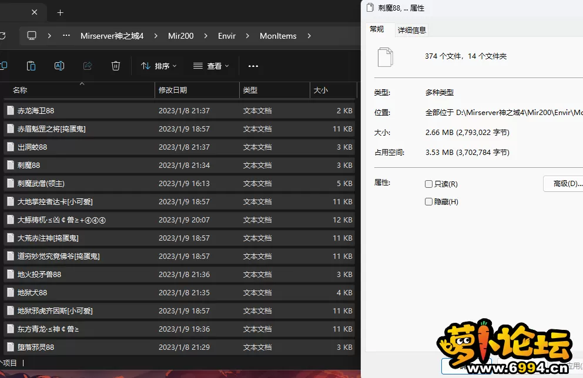Expand chevron after MonItems breadcrumb
Viewport: 583px width, 378px height.
(x=309, y=36)
